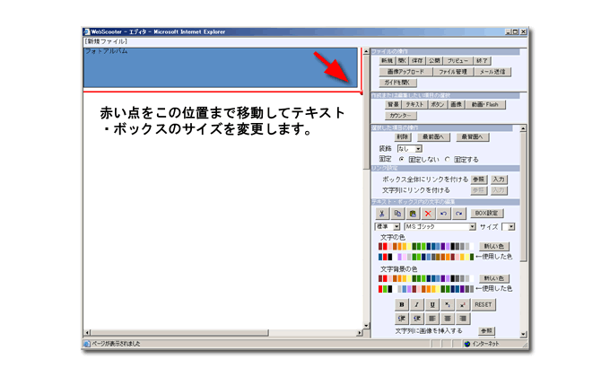This screenshot has width=610, height=377.
Task: Click the 削除 button
Action: point(403,137)
